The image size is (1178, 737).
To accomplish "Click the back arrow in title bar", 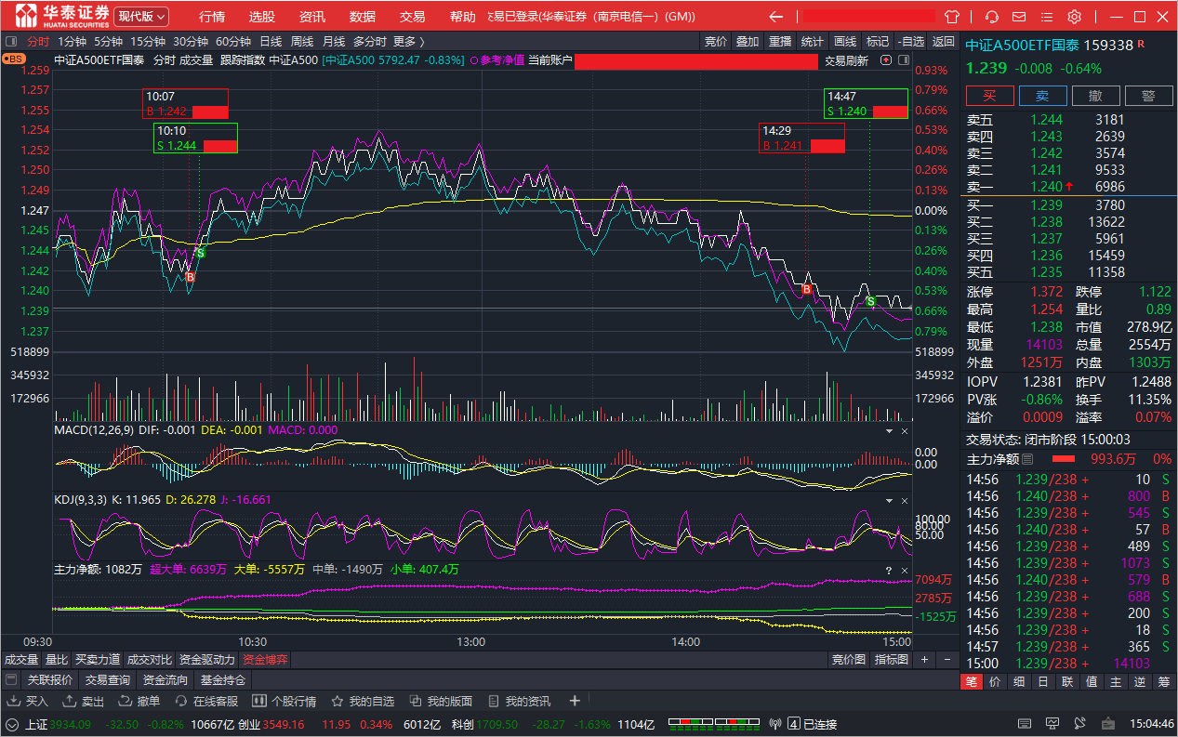I will point(776,17).
